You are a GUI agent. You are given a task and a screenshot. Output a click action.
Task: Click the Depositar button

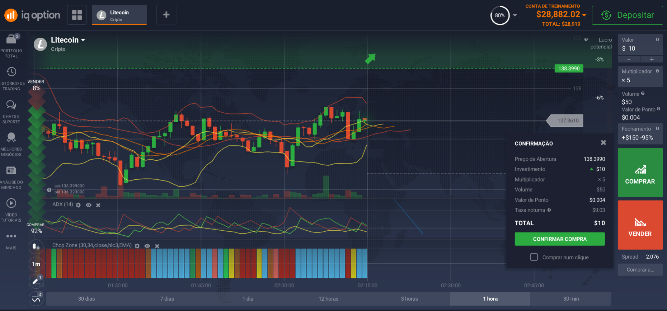(x=627, y=15)
